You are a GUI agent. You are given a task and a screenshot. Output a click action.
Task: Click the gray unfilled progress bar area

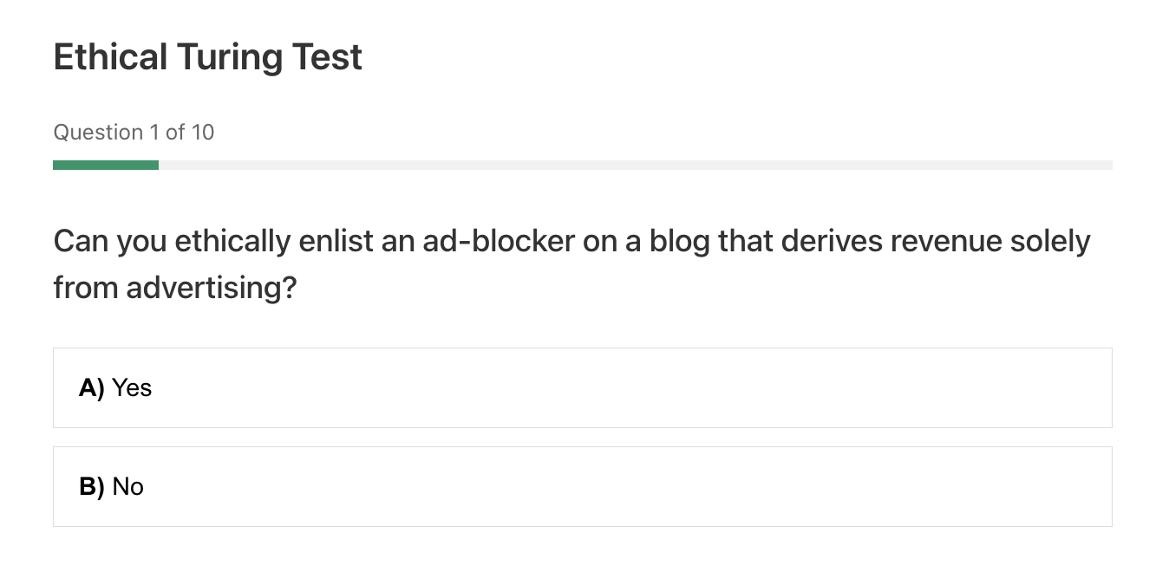pos(636,165)
